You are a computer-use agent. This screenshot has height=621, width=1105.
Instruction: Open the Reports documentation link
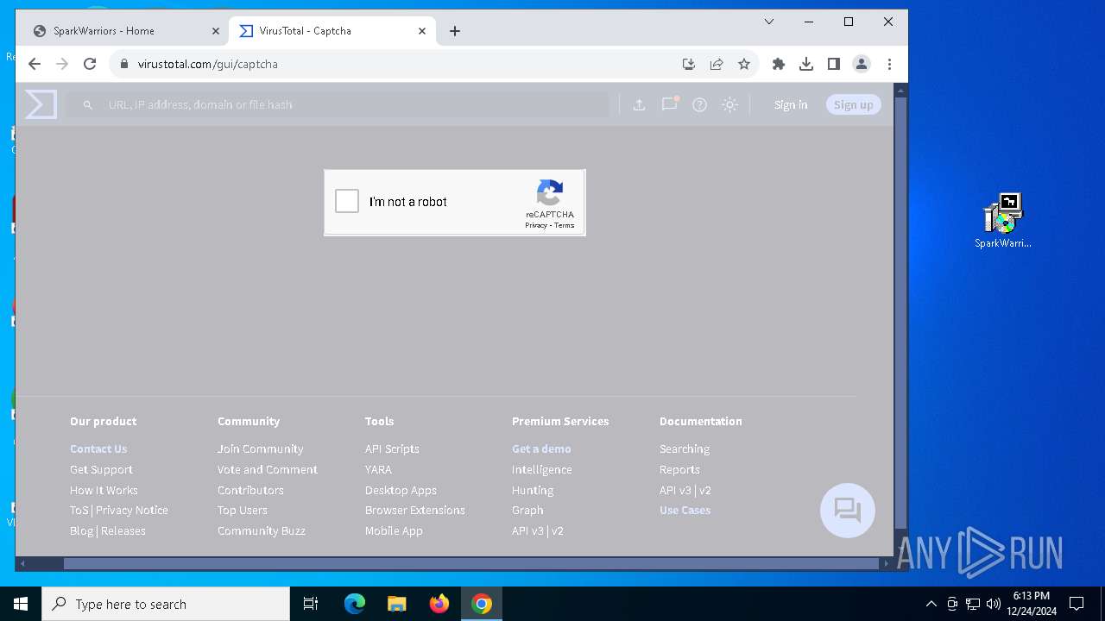click(x=679, y=469)
